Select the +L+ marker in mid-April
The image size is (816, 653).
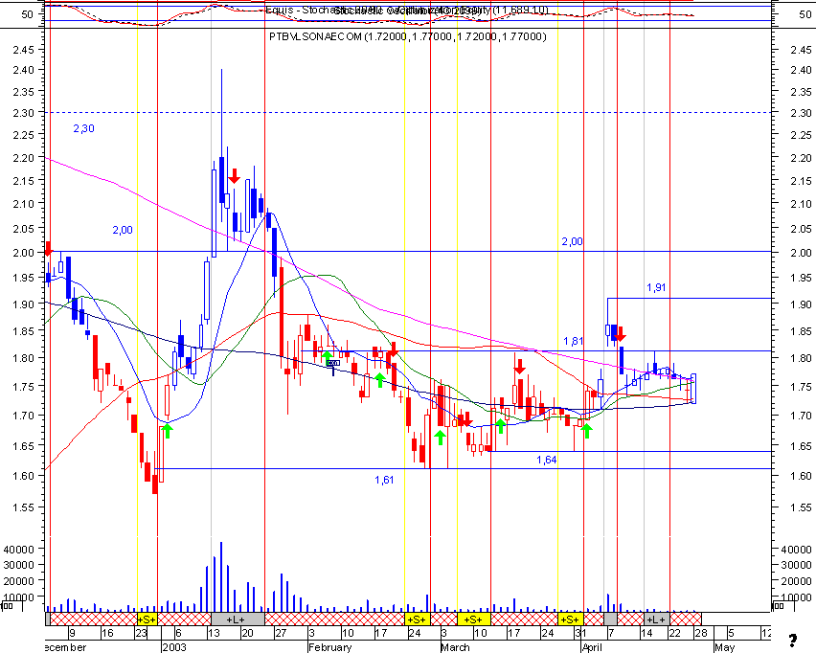point(657,619)
